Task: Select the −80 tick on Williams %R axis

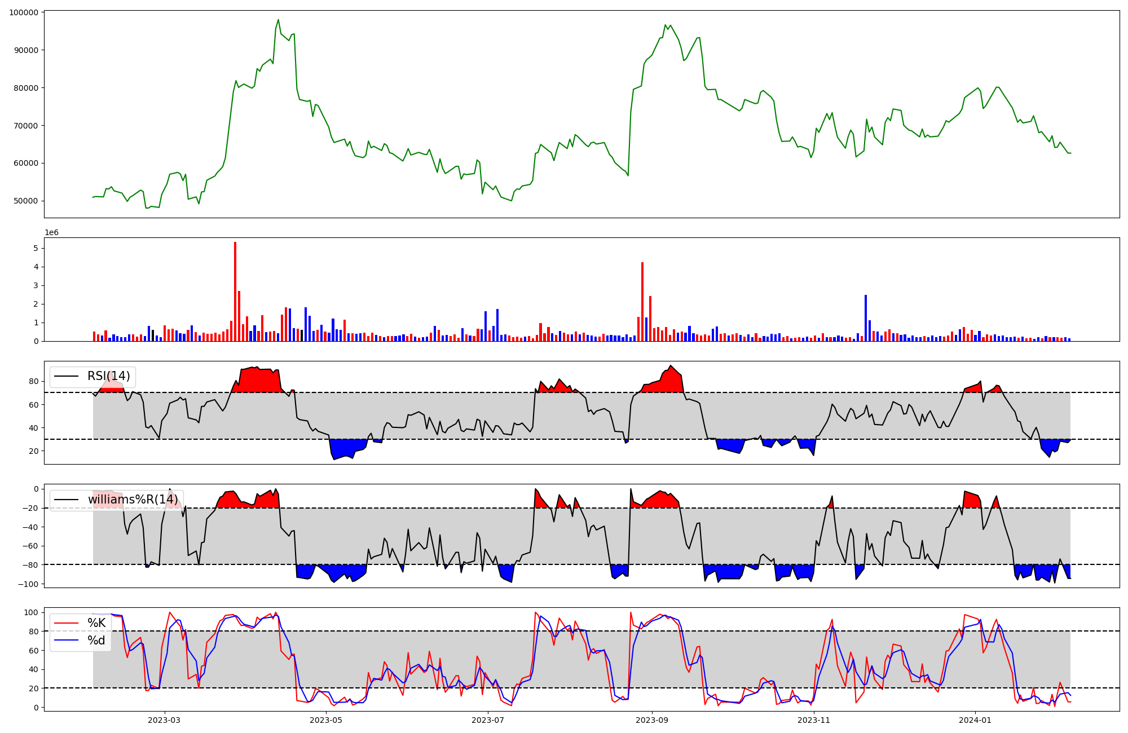Action: 30,565
